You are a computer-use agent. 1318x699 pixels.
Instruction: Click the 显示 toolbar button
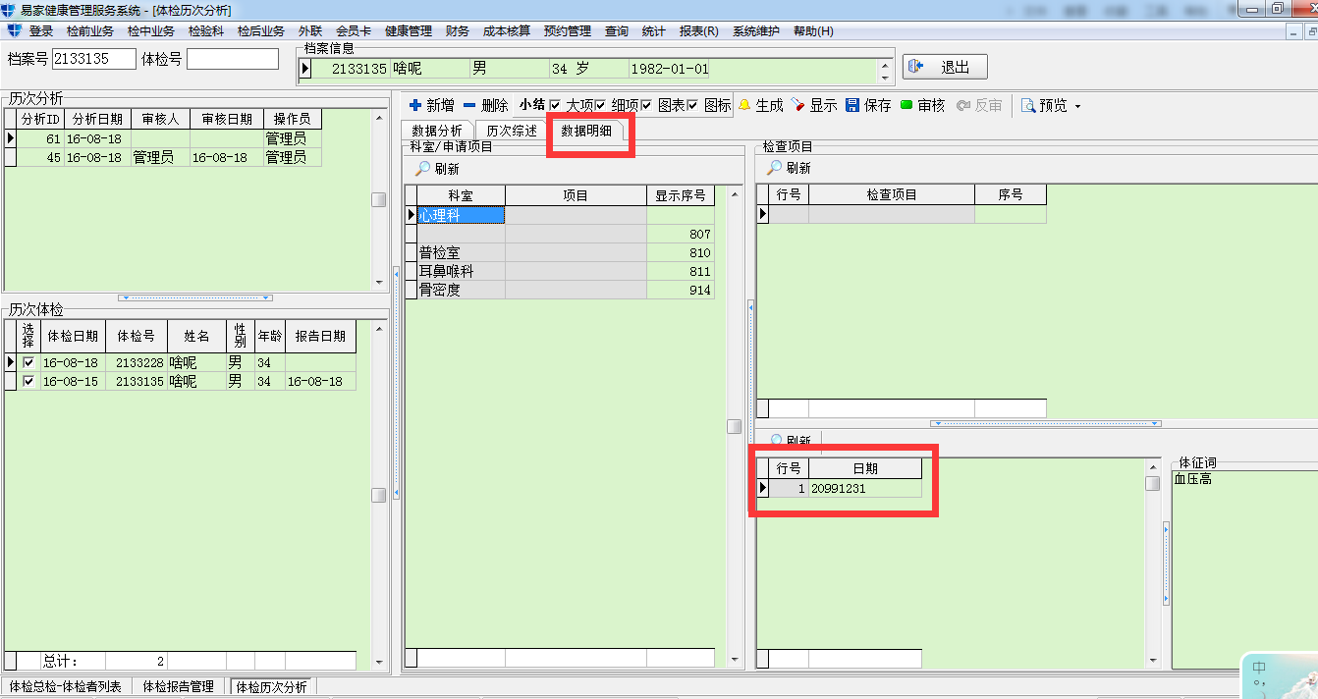pyautogui.click(x=814, y=105)
